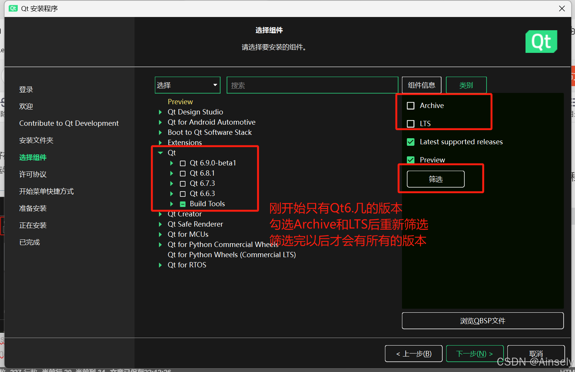Select the Qt Creator label
Screen dimensions: 575x372
185,214
